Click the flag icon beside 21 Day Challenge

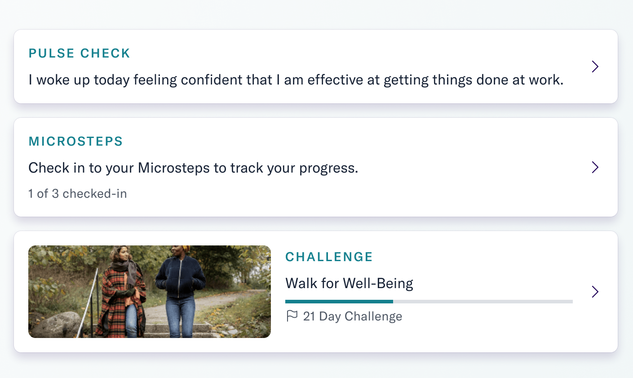click(292, 316)
